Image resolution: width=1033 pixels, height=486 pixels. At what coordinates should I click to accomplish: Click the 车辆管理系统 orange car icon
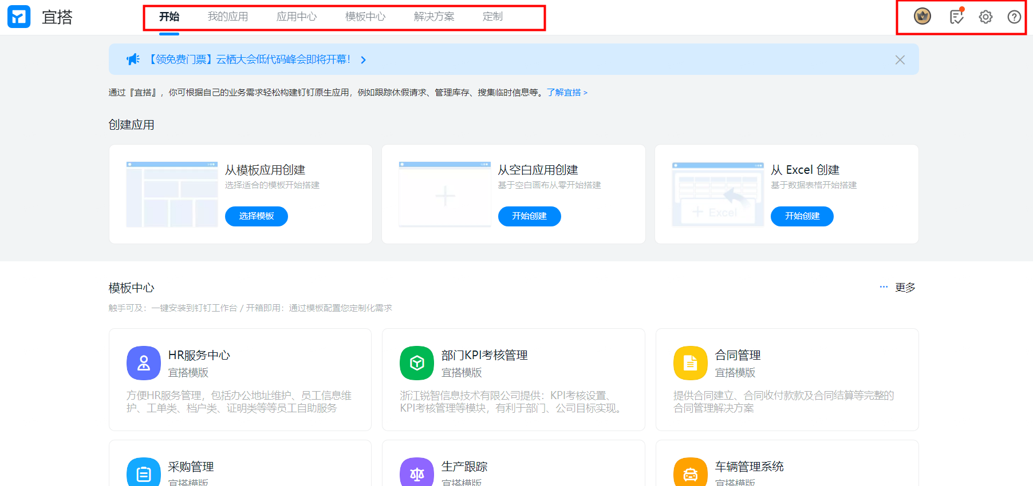coord(691,472)
